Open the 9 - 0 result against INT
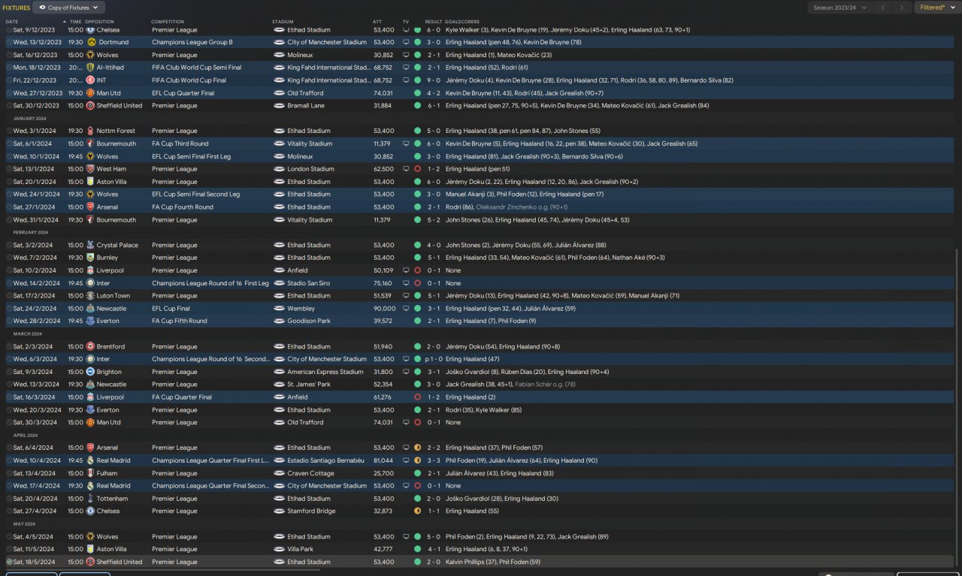The height and width of the screenshot is (576, 962). (x=434, y=80)
